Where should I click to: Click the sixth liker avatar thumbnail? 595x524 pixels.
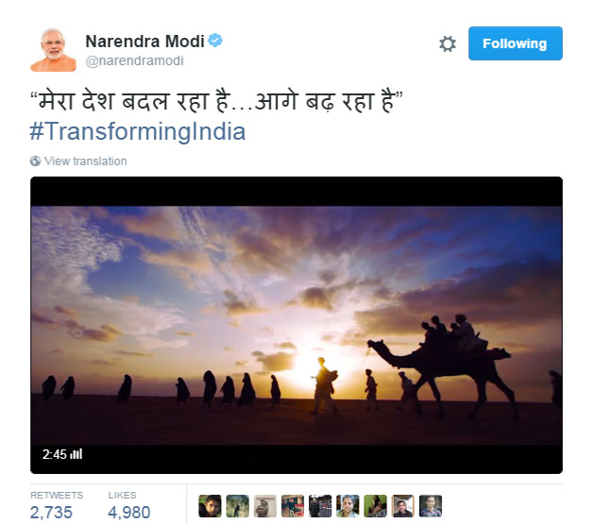point(348,506)
